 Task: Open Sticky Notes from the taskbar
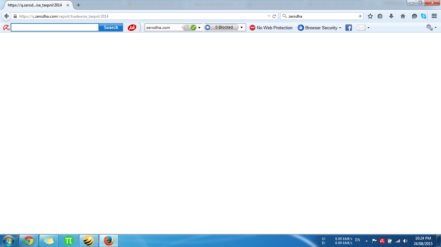(49, 241)
